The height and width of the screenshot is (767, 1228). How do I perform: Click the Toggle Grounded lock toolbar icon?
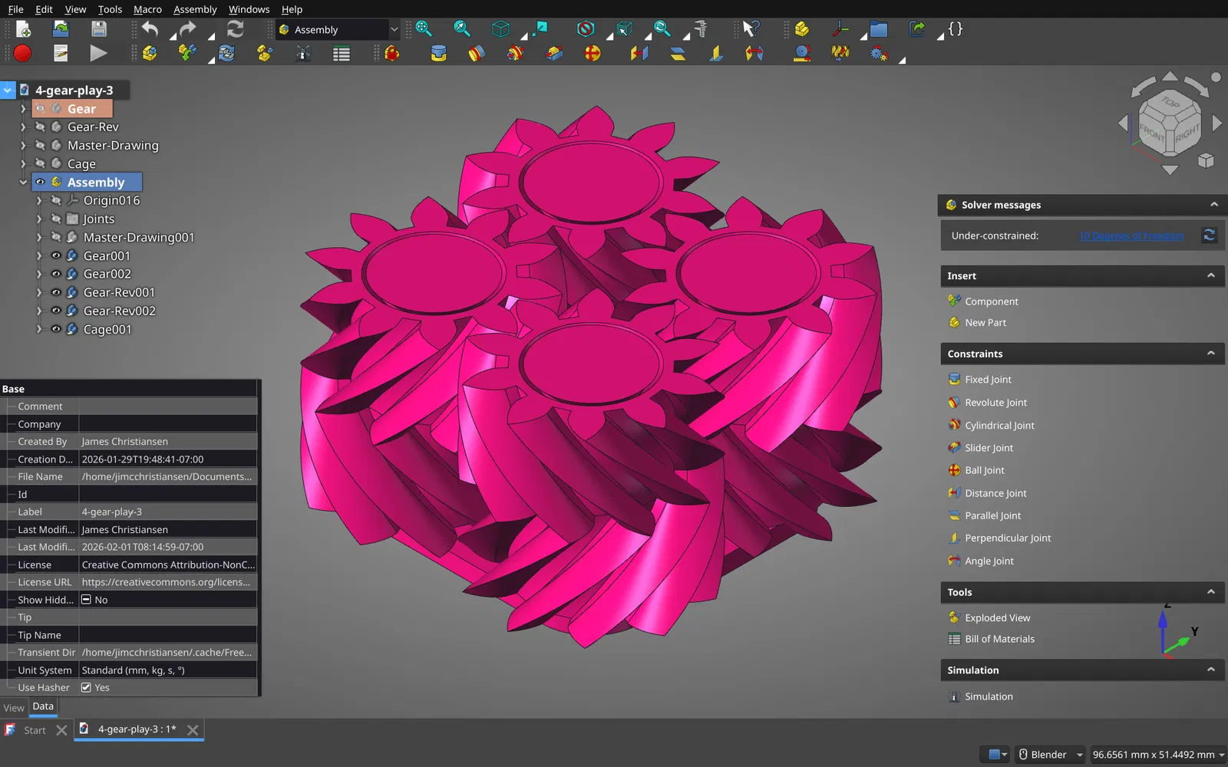click(x=392, y=53)
